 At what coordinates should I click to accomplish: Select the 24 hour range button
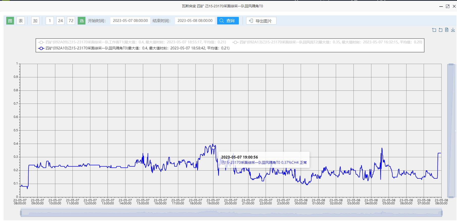pos(60,21)
